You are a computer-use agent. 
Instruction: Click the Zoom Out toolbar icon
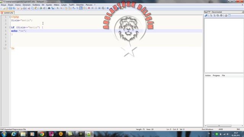61,8
